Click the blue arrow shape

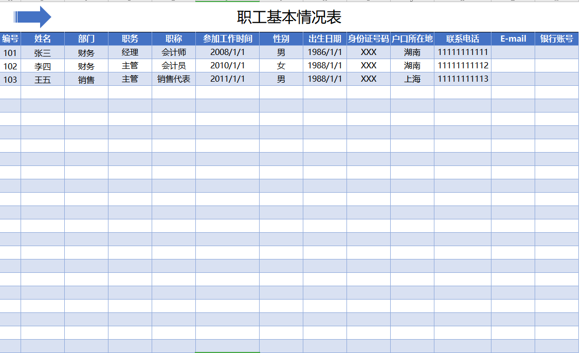(33, 16)
